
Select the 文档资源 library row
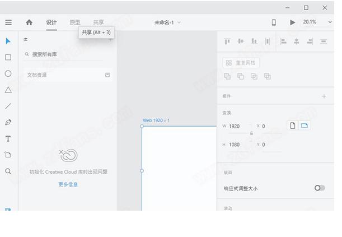click(68, 75)
